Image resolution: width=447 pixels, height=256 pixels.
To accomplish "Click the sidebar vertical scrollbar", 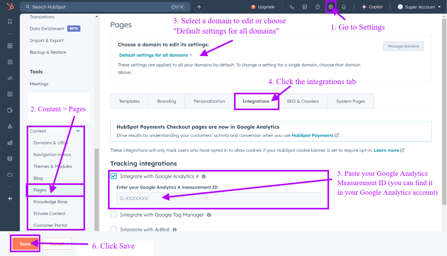I will 97,189.
